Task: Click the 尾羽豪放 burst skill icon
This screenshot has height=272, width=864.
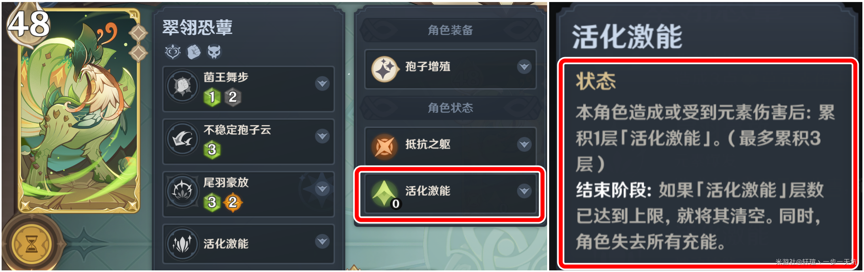Action: click(183, 191)
